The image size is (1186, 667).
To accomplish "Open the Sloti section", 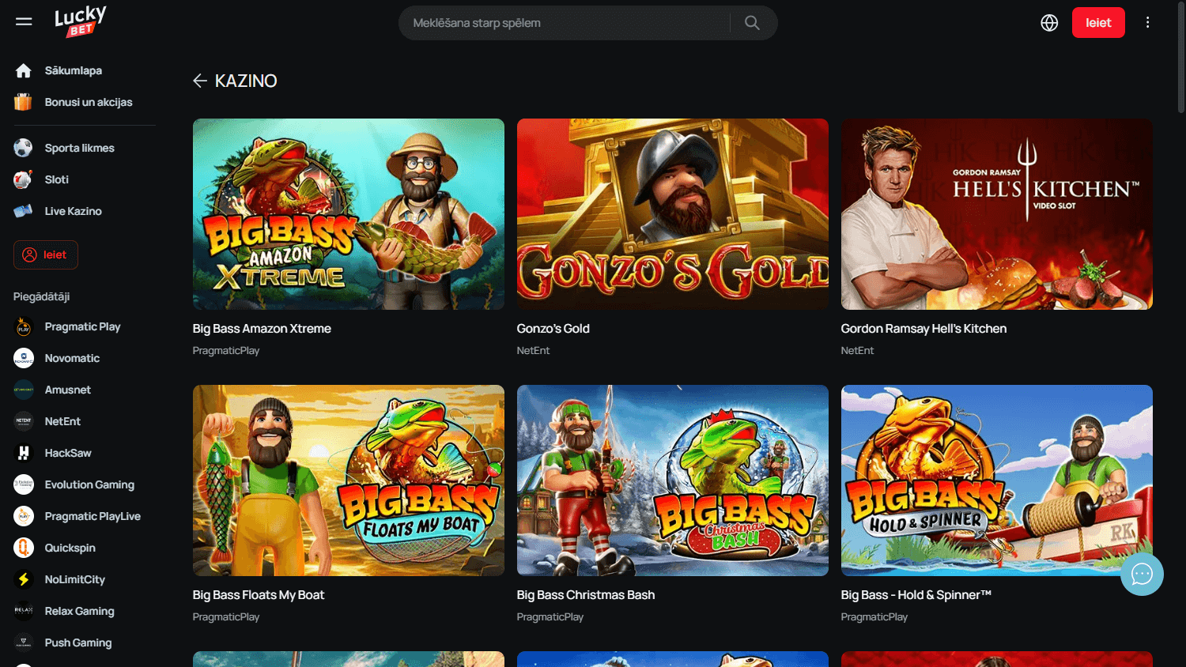I will (56, 179).
